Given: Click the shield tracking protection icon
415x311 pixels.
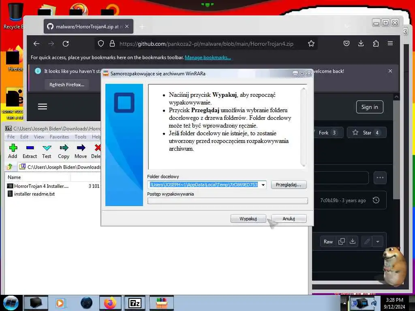Looking at the screenshot, I should click(x=101, y=44).
